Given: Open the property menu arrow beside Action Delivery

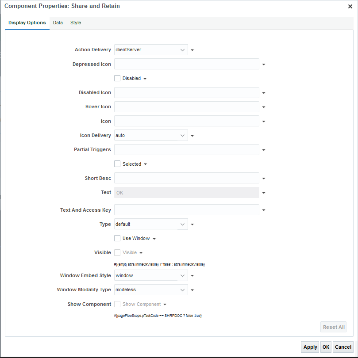Looking at the screenshot, I should (x=192, y=50).
